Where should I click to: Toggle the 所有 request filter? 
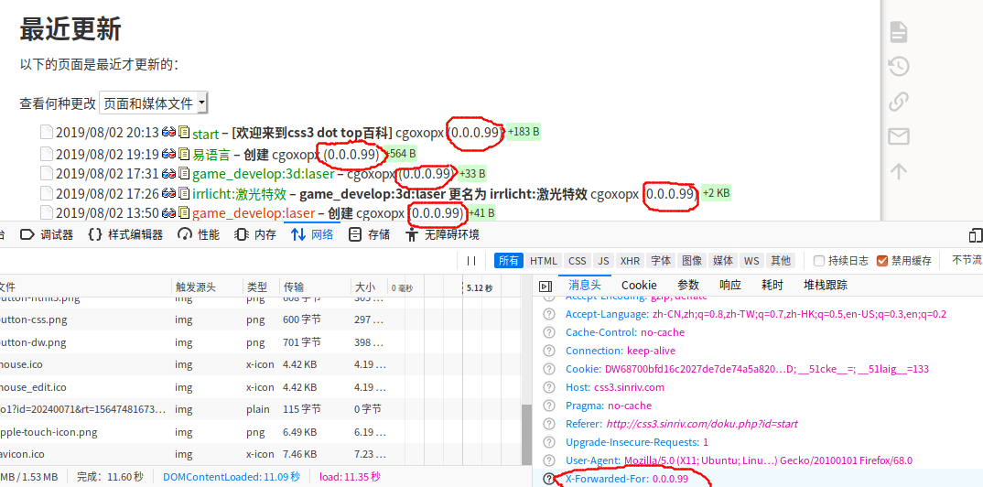click(508, 261)
